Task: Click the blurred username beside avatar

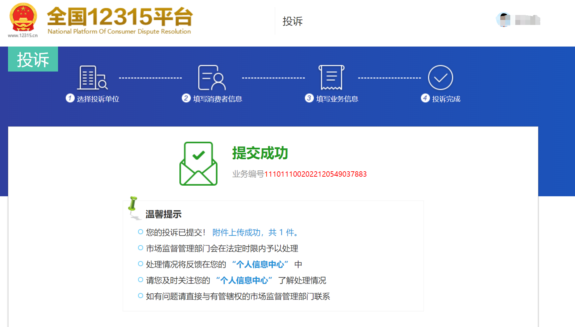Action: (x=527, y=20)
